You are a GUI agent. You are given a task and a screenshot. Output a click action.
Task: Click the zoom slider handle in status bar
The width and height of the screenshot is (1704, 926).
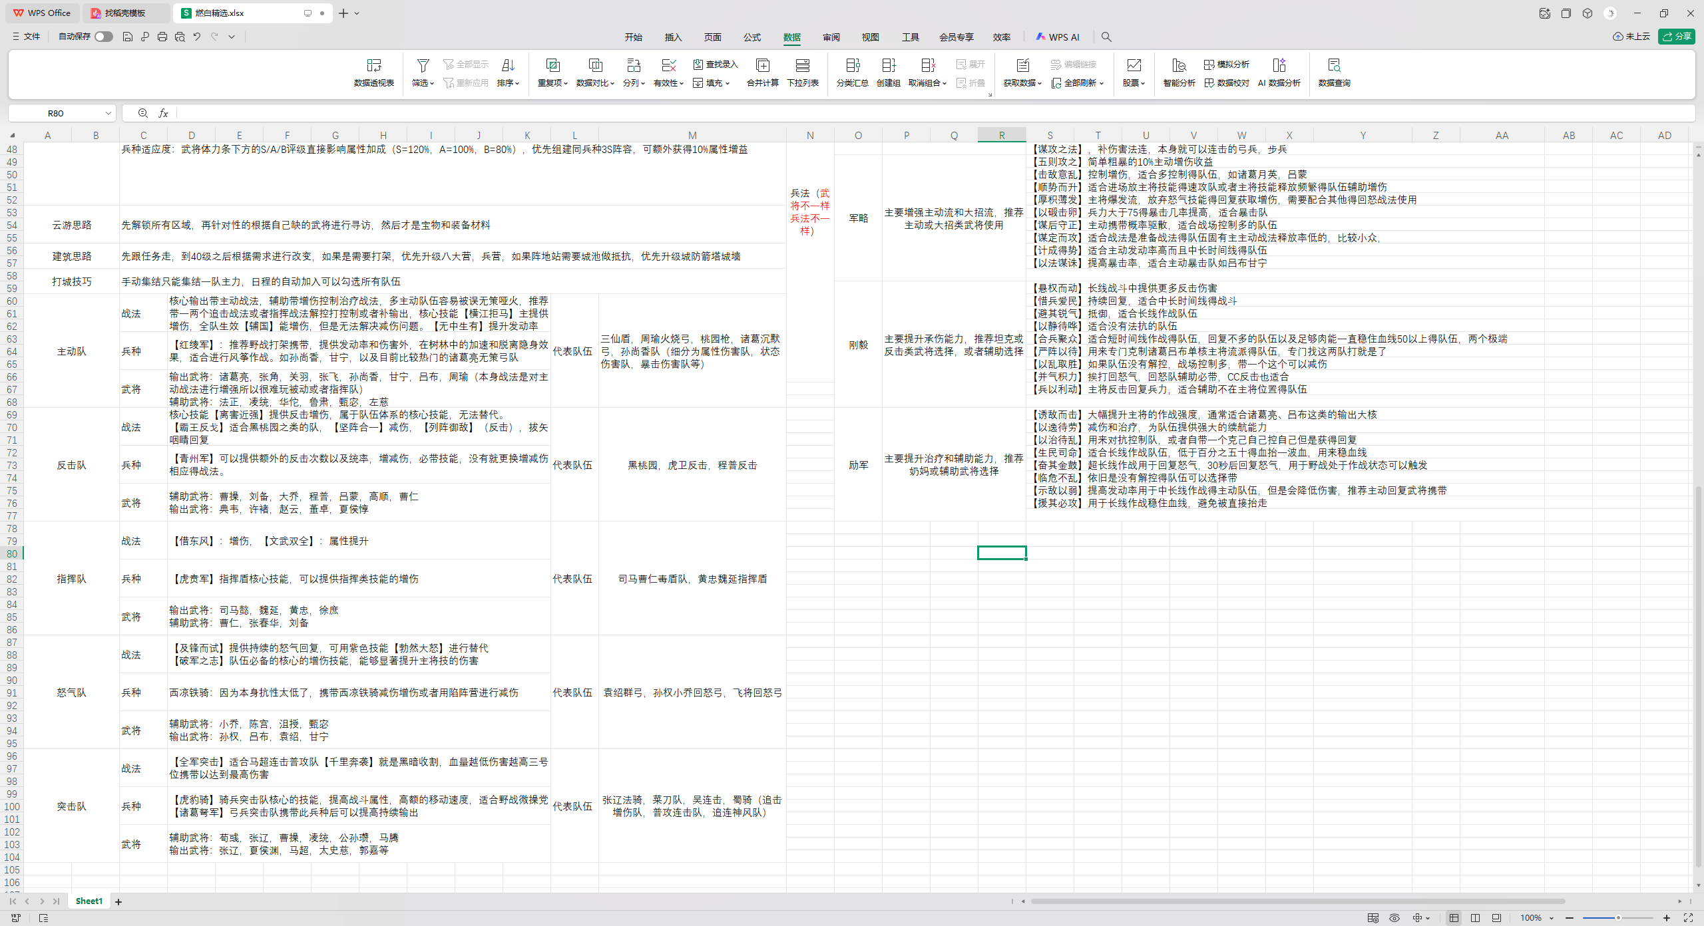click(x=1617, y=918)
